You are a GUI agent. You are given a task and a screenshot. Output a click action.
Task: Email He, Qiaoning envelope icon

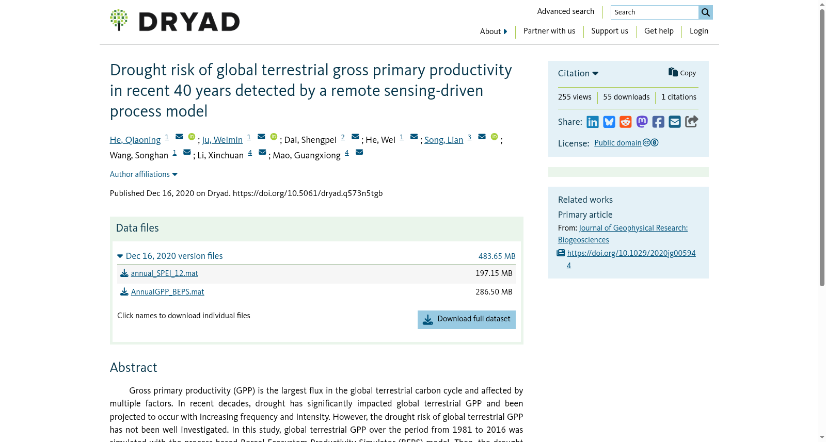179,137
